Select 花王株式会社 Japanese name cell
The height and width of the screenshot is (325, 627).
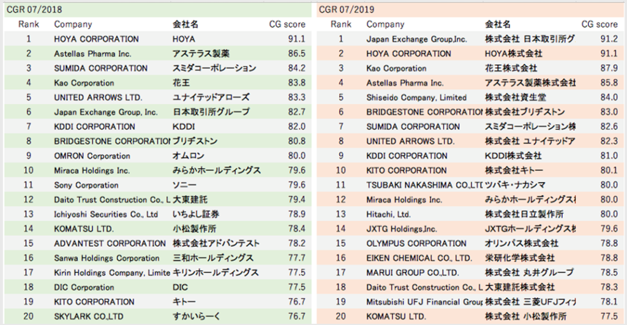[x=511, y=68]
